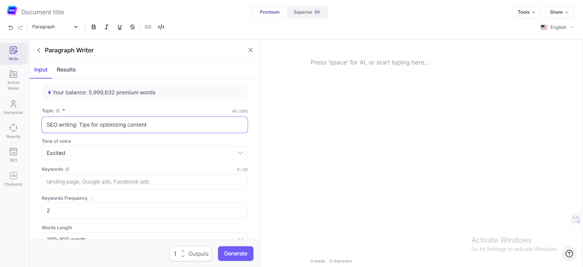Toggle italic formatting
The image size is (583, 267).
[106, 27]
